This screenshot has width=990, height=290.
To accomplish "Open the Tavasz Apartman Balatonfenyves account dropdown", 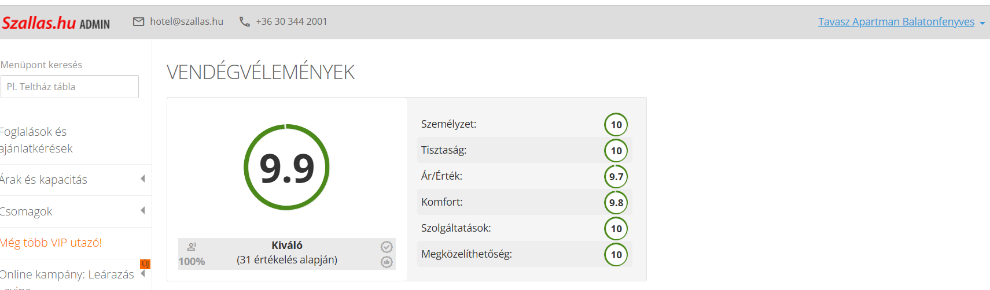I will tap(901, 22).
